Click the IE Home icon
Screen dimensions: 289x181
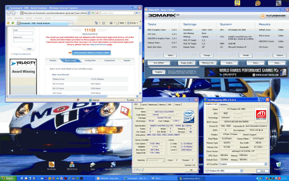point(96,23)
